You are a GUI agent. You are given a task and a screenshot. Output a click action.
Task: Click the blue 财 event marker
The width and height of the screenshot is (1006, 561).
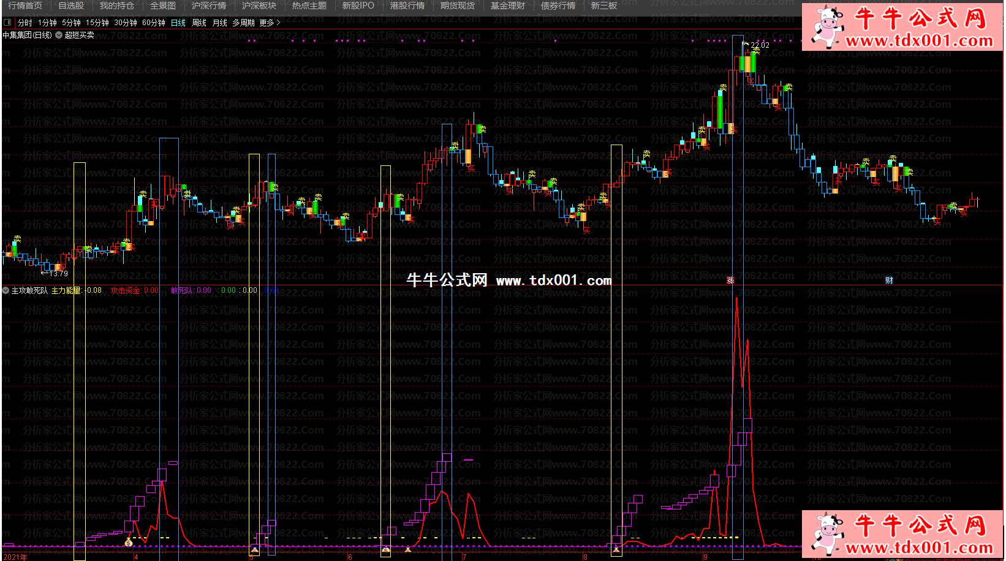889,280
